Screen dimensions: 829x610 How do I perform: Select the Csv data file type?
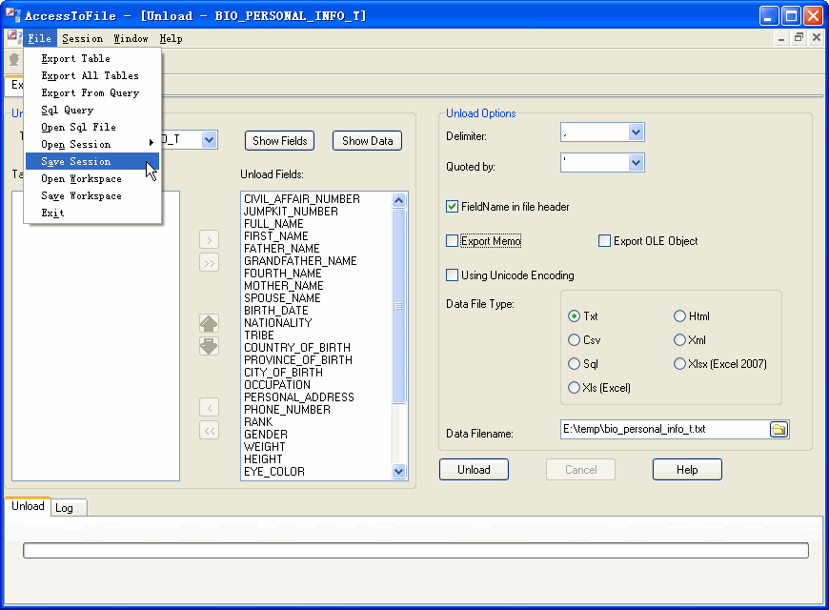574,339
